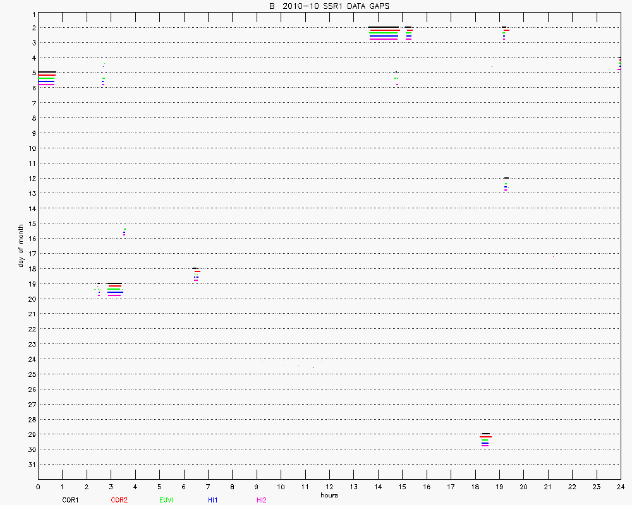
Task: Click the "hours" x-axis label
Action: click(x=329, y=496)
